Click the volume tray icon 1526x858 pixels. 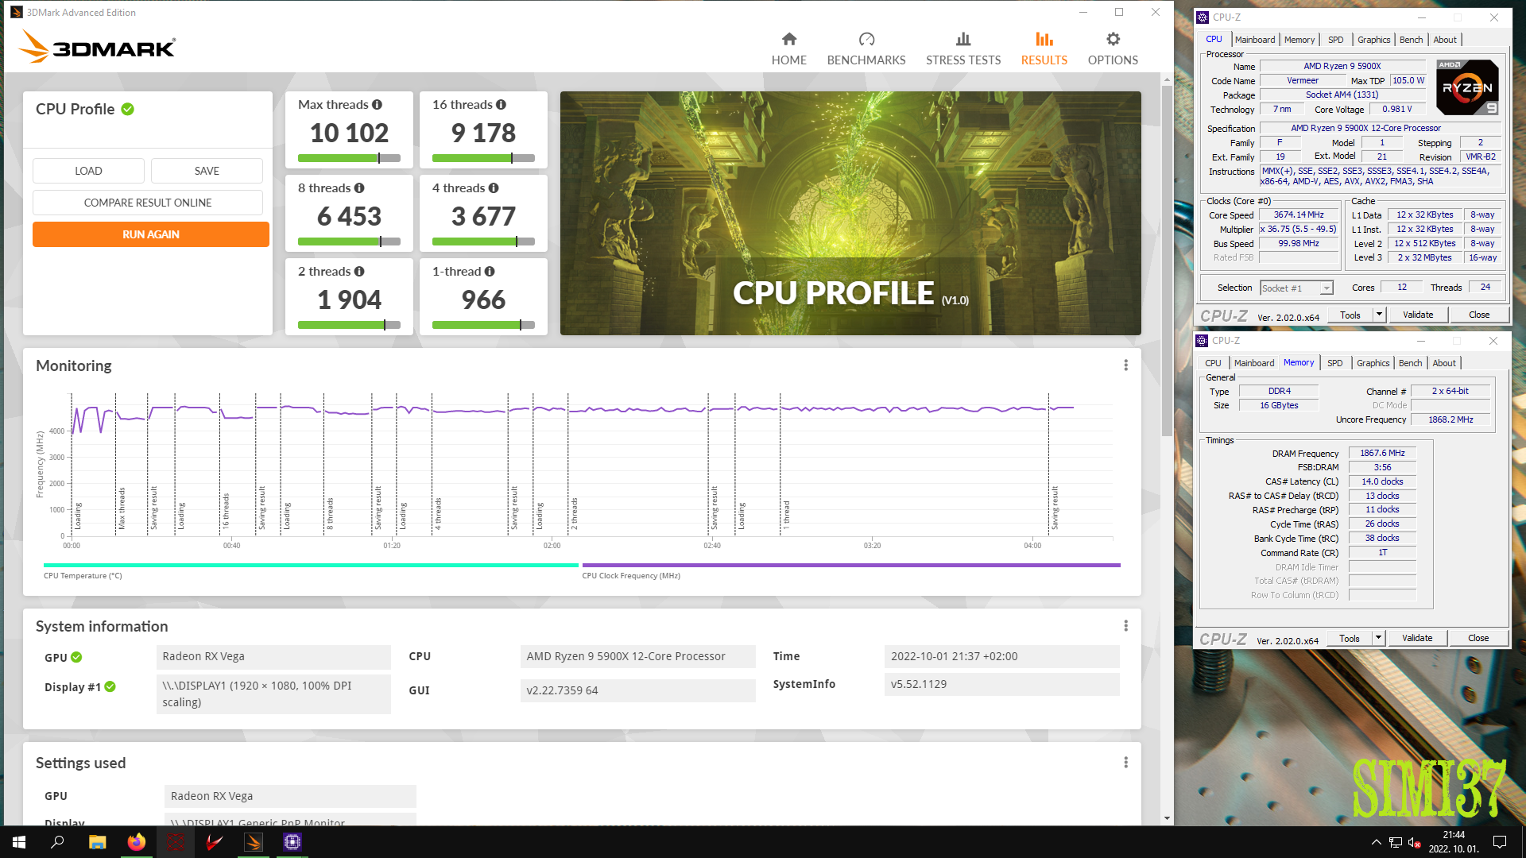tap(1415, 842)
